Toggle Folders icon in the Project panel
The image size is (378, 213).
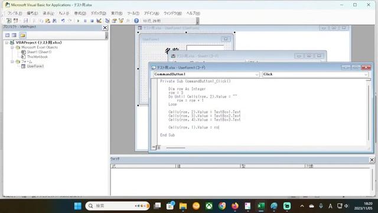click(22, 35)
